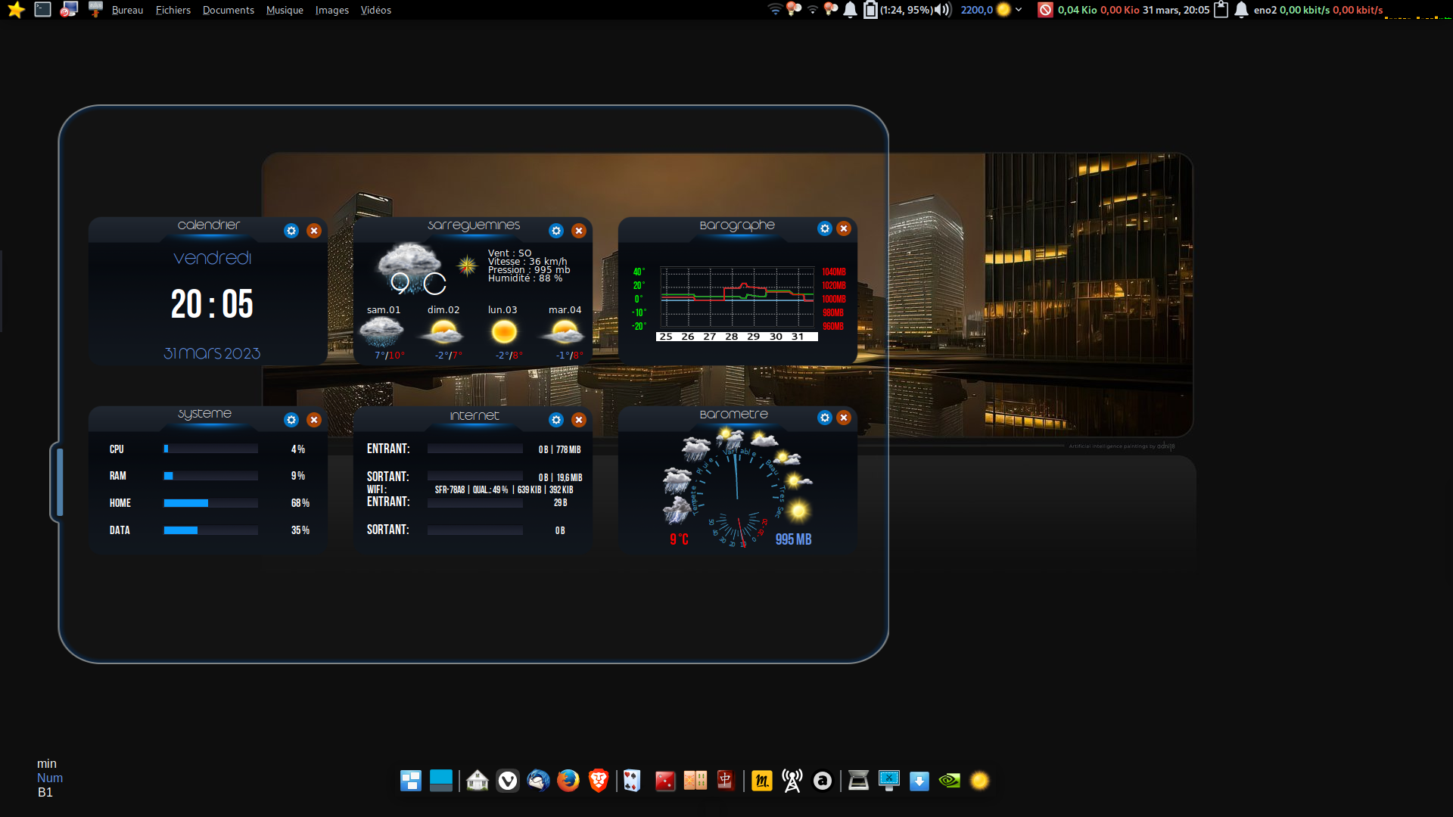Open the Documents menu
Screen dimensions: 1453x817
click(x=228, y=10)
